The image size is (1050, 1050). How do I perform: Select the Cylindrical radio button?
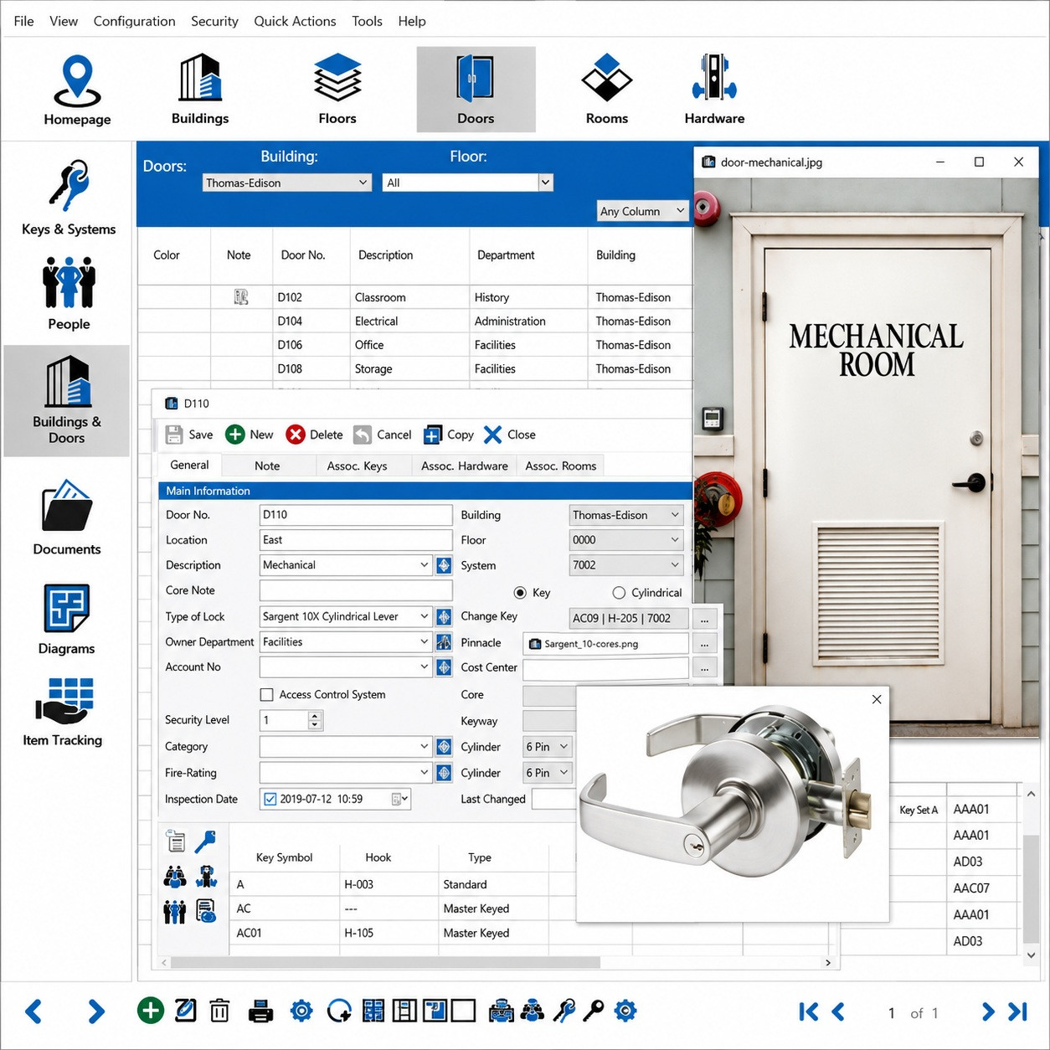pos(619,593)
